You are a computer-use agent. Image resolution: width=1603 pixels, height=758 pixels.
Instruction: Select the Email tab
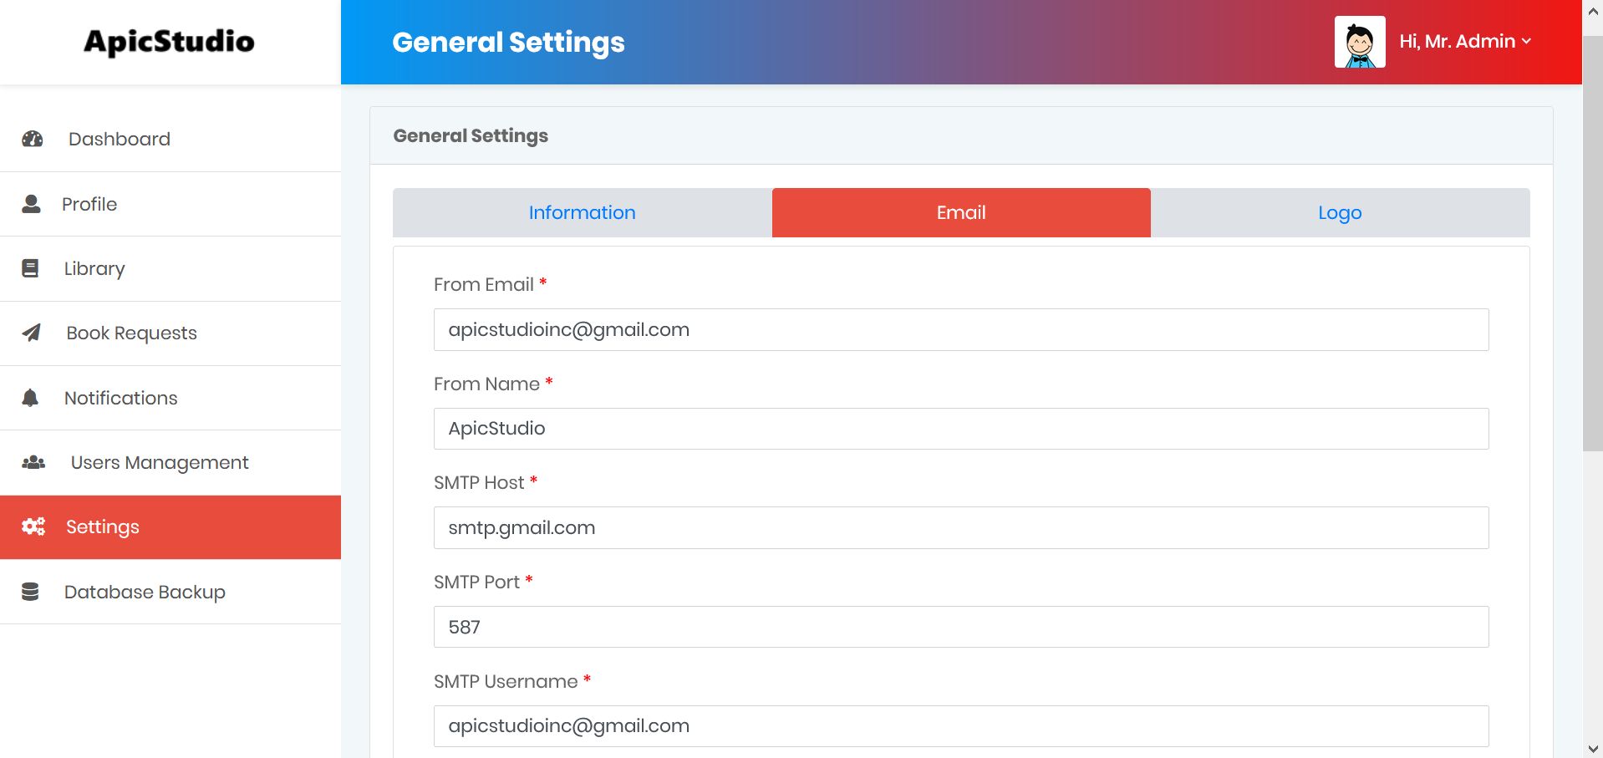point(961,213)
